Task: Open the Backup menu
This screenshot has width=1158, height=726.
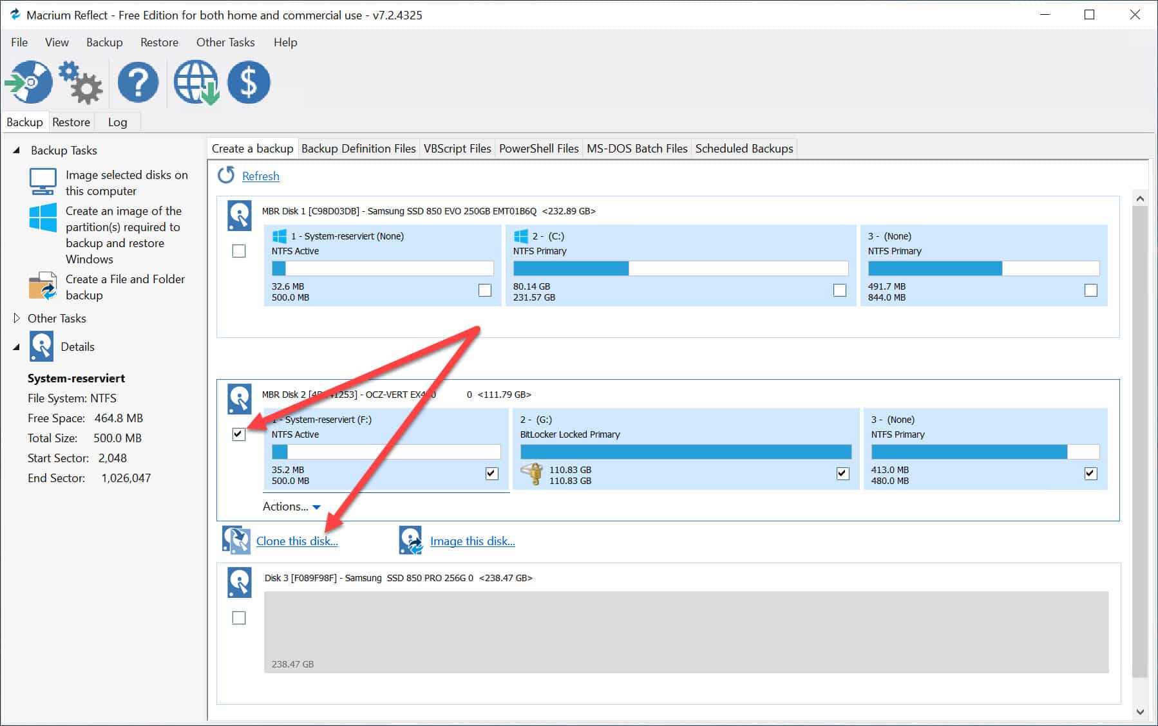Action: click(x=104, y=42)
